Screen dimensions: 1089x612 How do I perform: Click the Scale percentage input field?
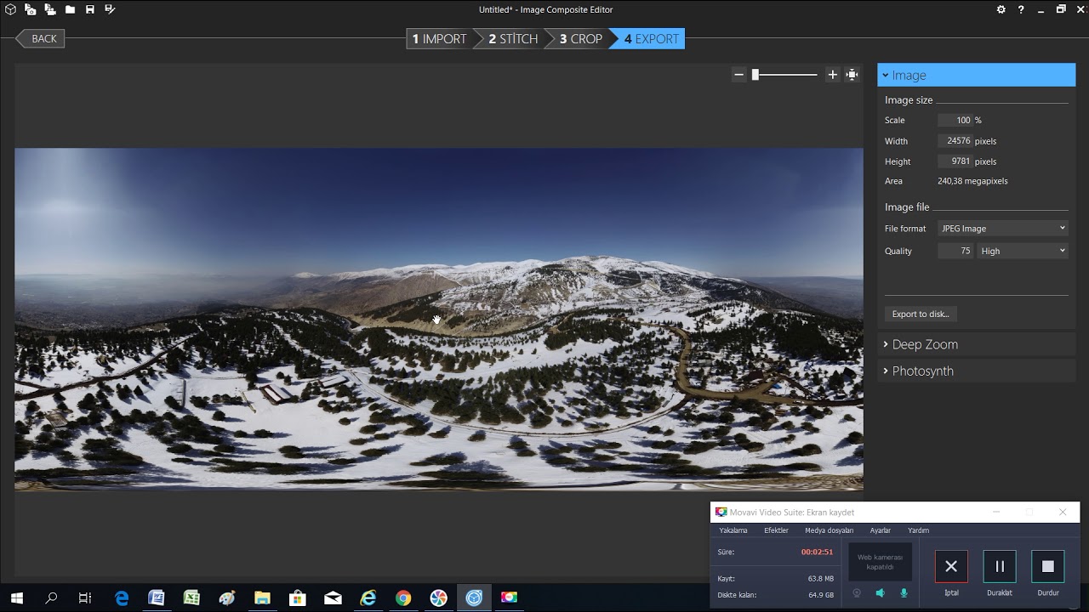(x=955, y=120)
